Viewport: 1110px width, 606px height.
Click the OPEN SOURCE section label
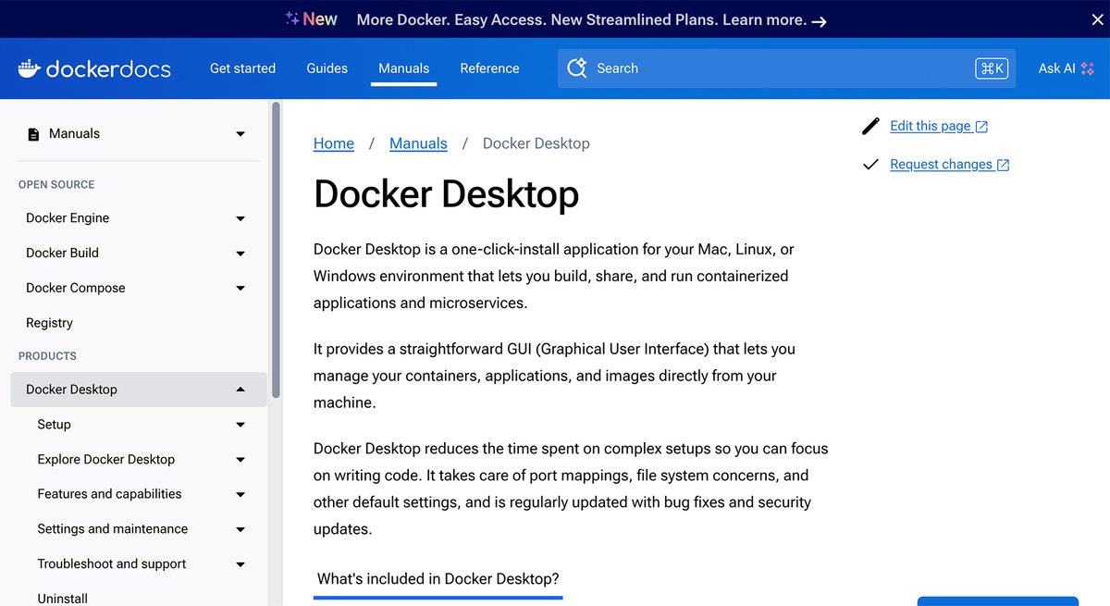[x=56, y=184]
